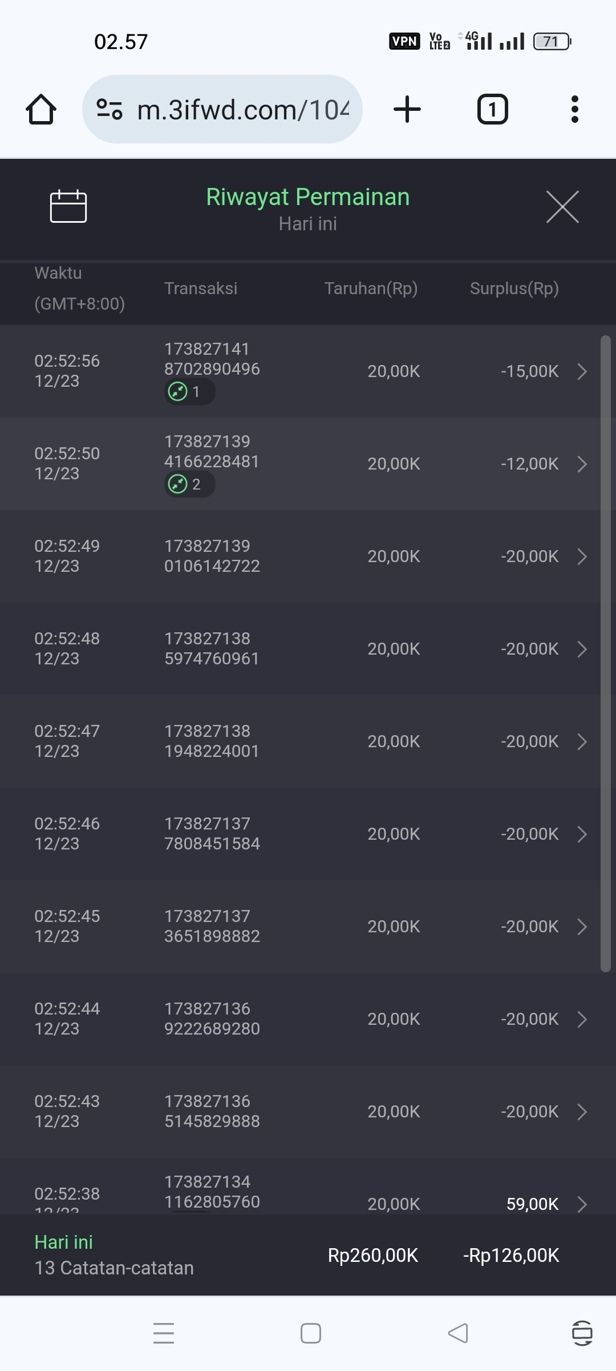This screenshot has width=616, height=1371.
Task: Open the browser three-dot menu
Action: click(x=574, y=109)
